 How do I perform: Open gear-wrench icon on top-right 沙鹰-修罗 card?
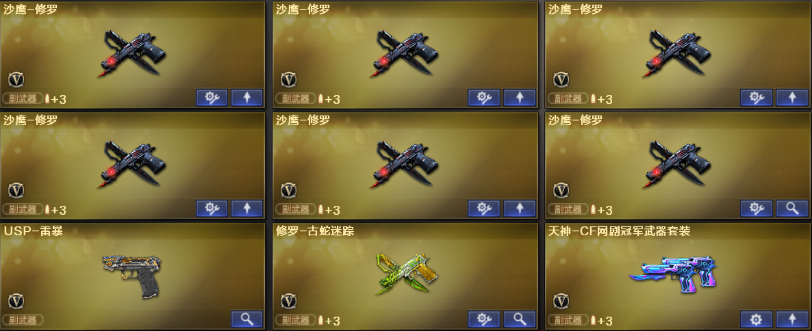point(756,97)
